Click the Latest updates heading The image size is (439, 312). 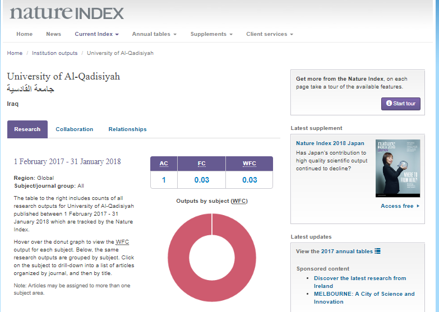tap(311, 237)
